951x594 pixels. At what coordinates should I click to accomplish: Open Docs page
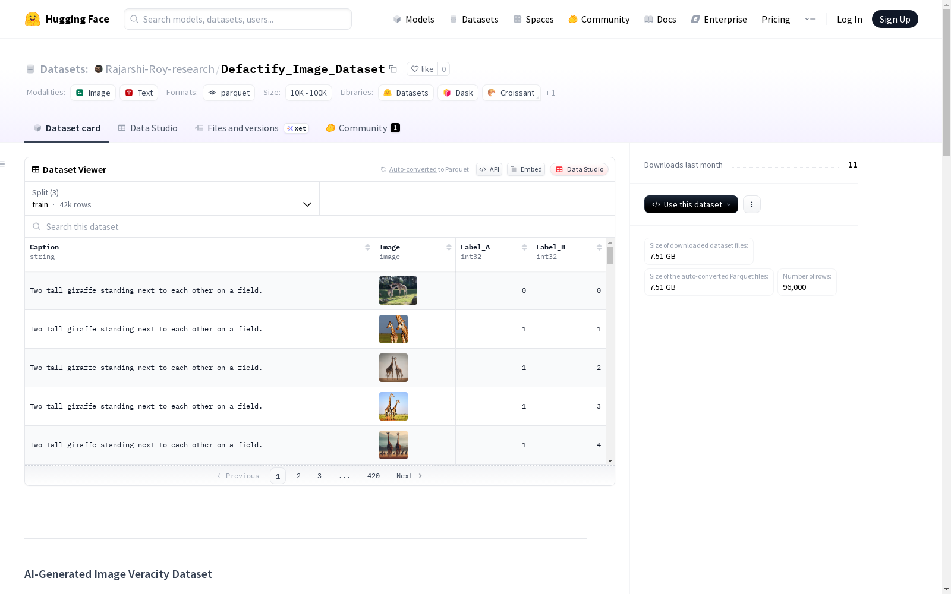click(x=660, y=19)
